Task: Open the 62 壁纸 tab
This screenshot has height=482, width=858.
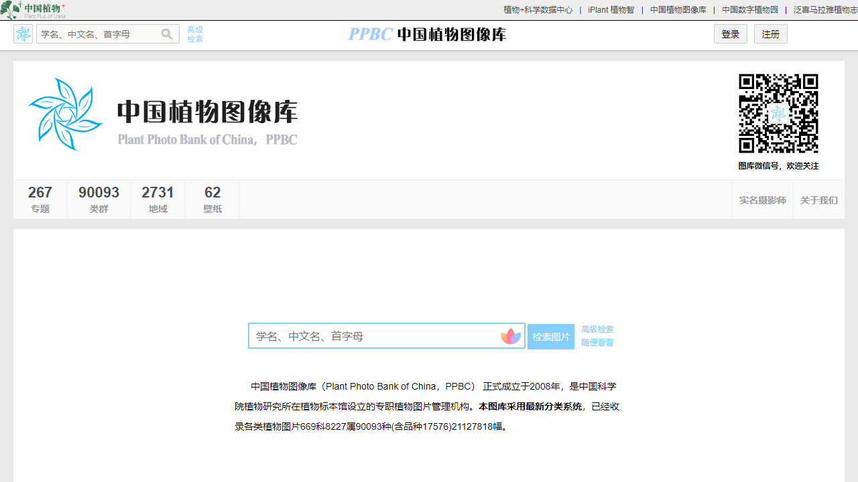Action: coord(212,199)
